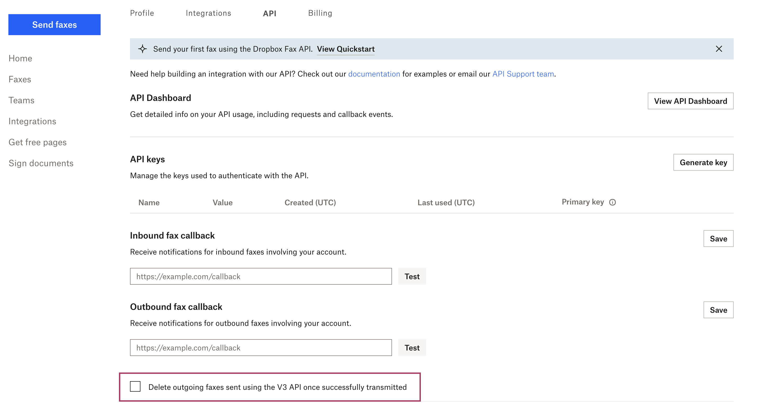The width and height of the screenshot is (762, 410).
Task: Select Get free pages in the sidebar
Action: point(37,142)
